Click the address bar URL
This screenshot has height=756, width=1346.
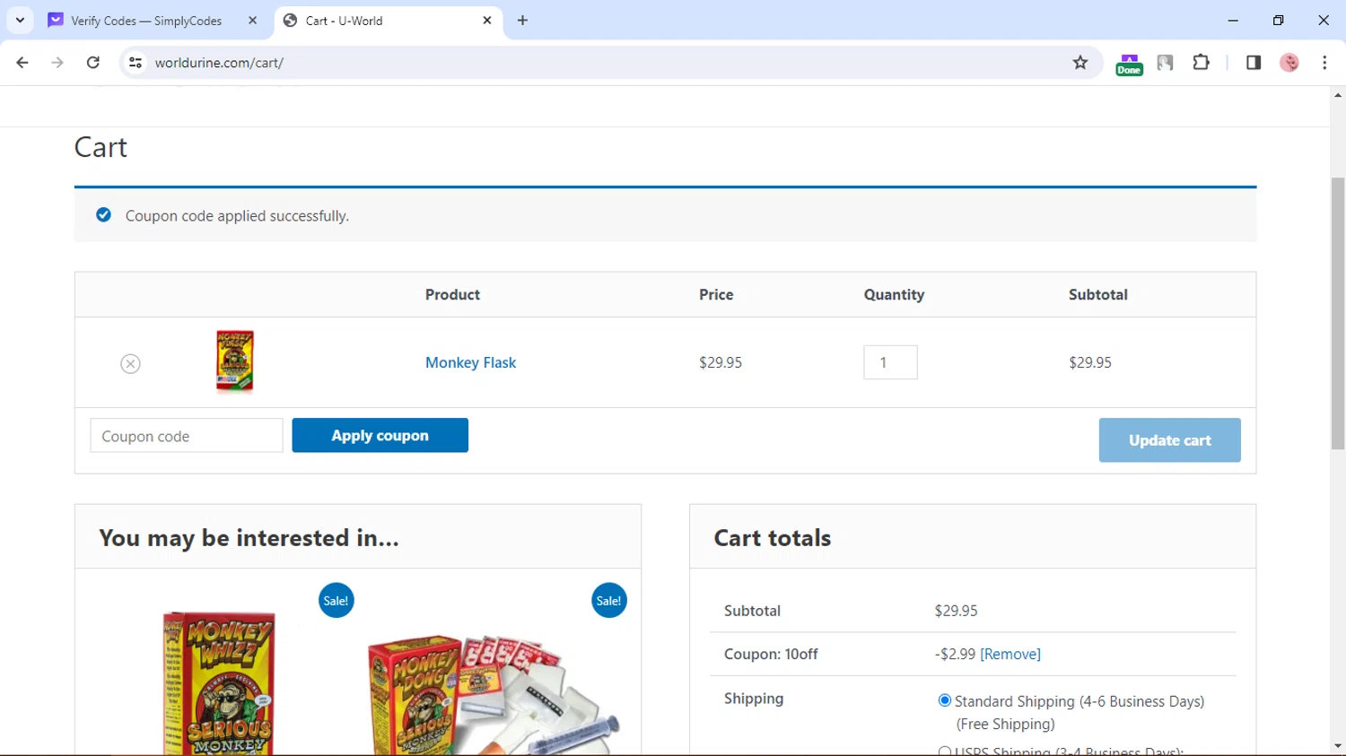tap(219, 63)
